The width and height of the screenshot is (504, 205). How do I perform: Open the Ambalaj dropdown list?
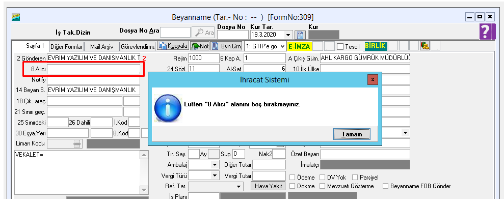click(214, 165)
